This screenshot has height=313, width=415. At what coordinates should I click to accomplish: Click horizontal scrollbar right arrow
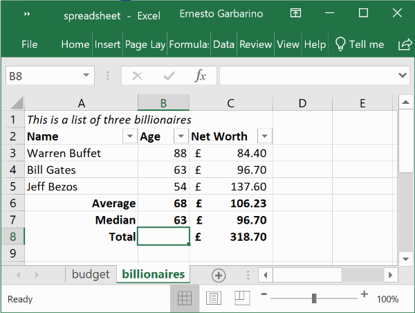click(x=391, y=275)
